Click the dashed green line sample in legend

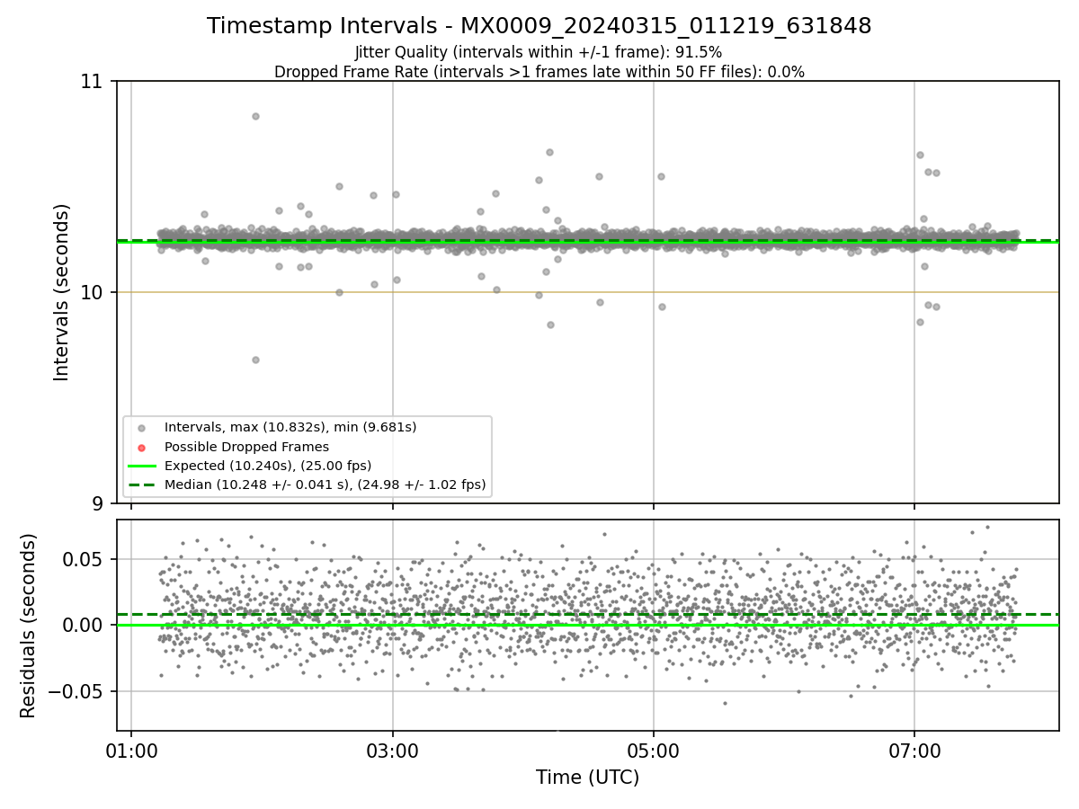pyautogui.click(x=141, y=485)
